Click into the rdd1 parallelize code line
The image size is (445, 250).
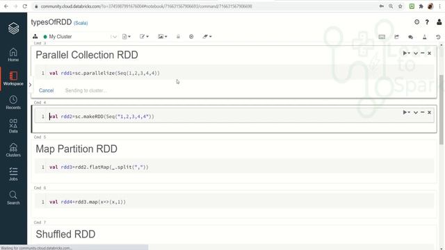(104, 73)
